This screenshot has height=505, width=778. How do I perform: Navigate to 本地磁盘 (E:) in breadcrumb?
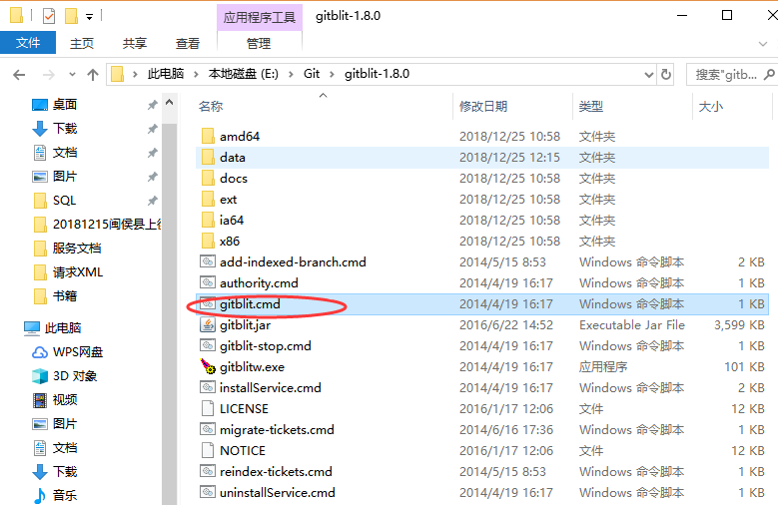coord(243,74)
